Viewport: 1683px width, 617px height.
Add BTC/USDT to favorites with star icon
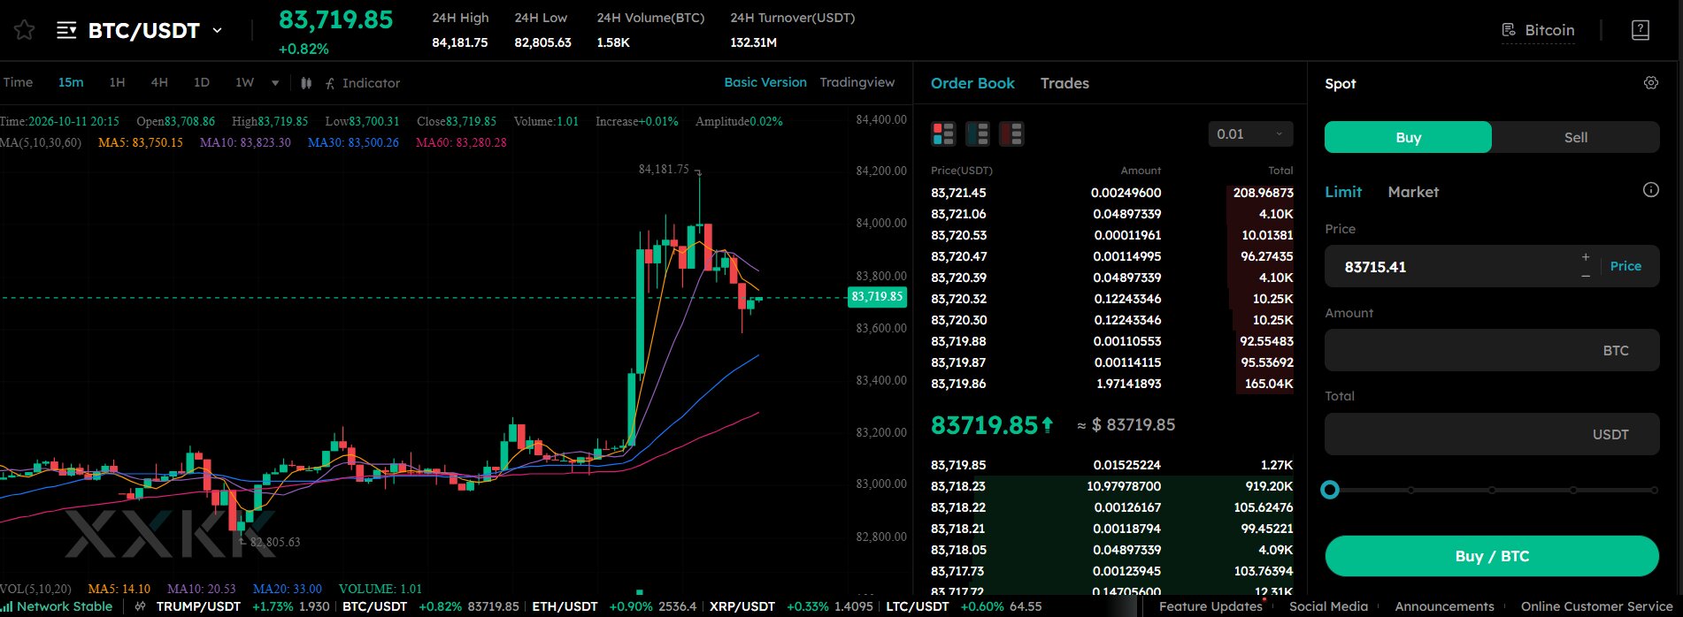pyautogui.click(x=25, y=30)
